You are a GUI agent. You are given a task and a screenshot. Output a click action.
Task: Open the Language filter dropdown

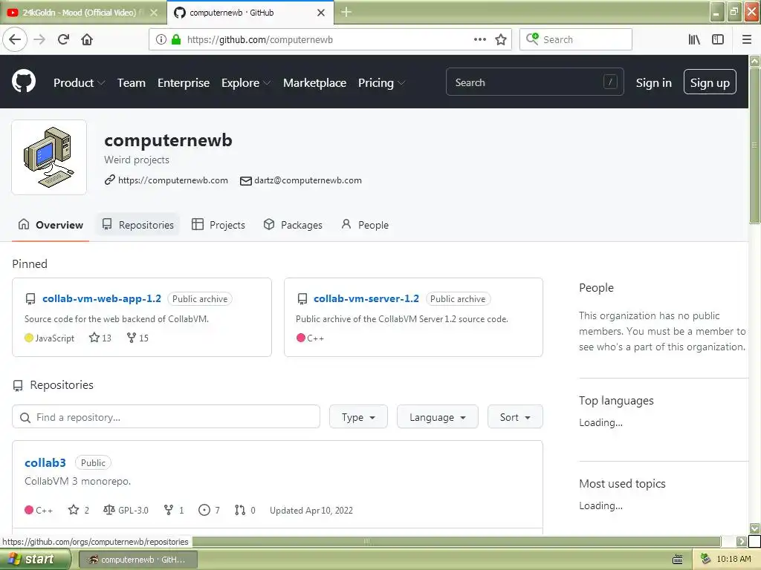pos(437,417)
